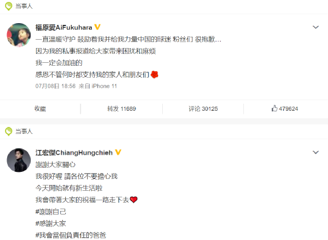328x240 pixels.
Task: Click the red heart emoji in Chiang's post
Action: [x=133, y=200]
